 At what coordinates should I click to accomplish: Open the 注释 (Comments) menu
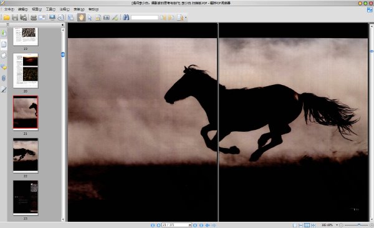pyautogui.click(x=64, y=9)
